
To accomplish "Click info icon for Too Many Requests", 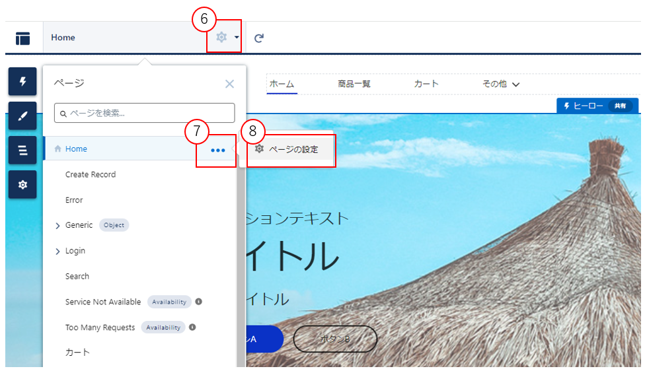I will 192,327.
